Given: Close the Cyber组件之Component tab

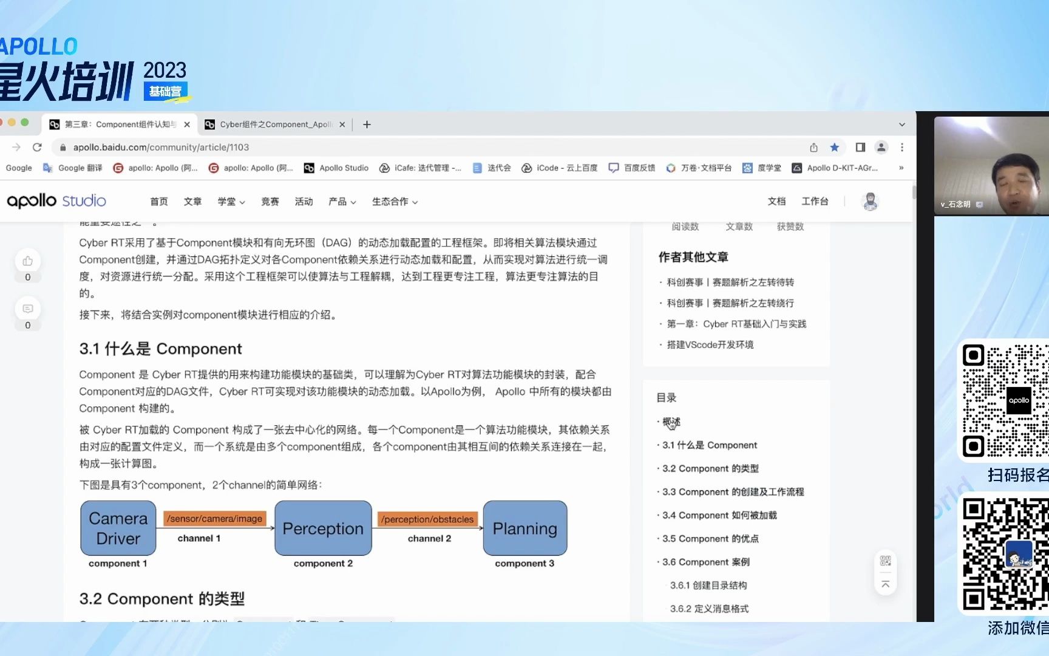Looking at the screenshot, I should (x=342, y=125).
